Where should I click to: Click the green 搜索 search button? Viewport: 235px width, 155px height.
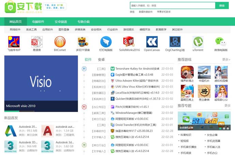click(x=222, y=5)
